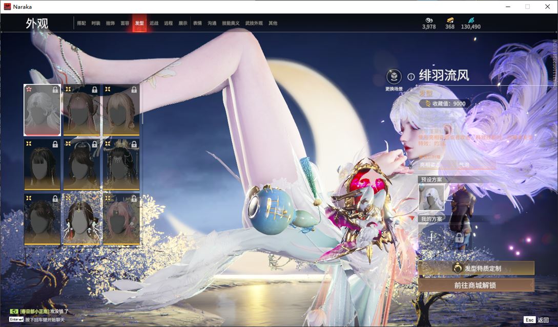The image size is (558, 327).
Task: Click the 我的方案 label
Action: point(431,219)
